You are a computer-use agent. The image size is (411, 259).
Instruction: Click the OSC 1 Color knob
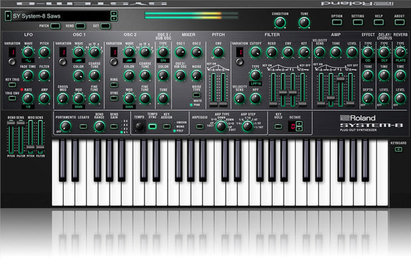(78, 76)
